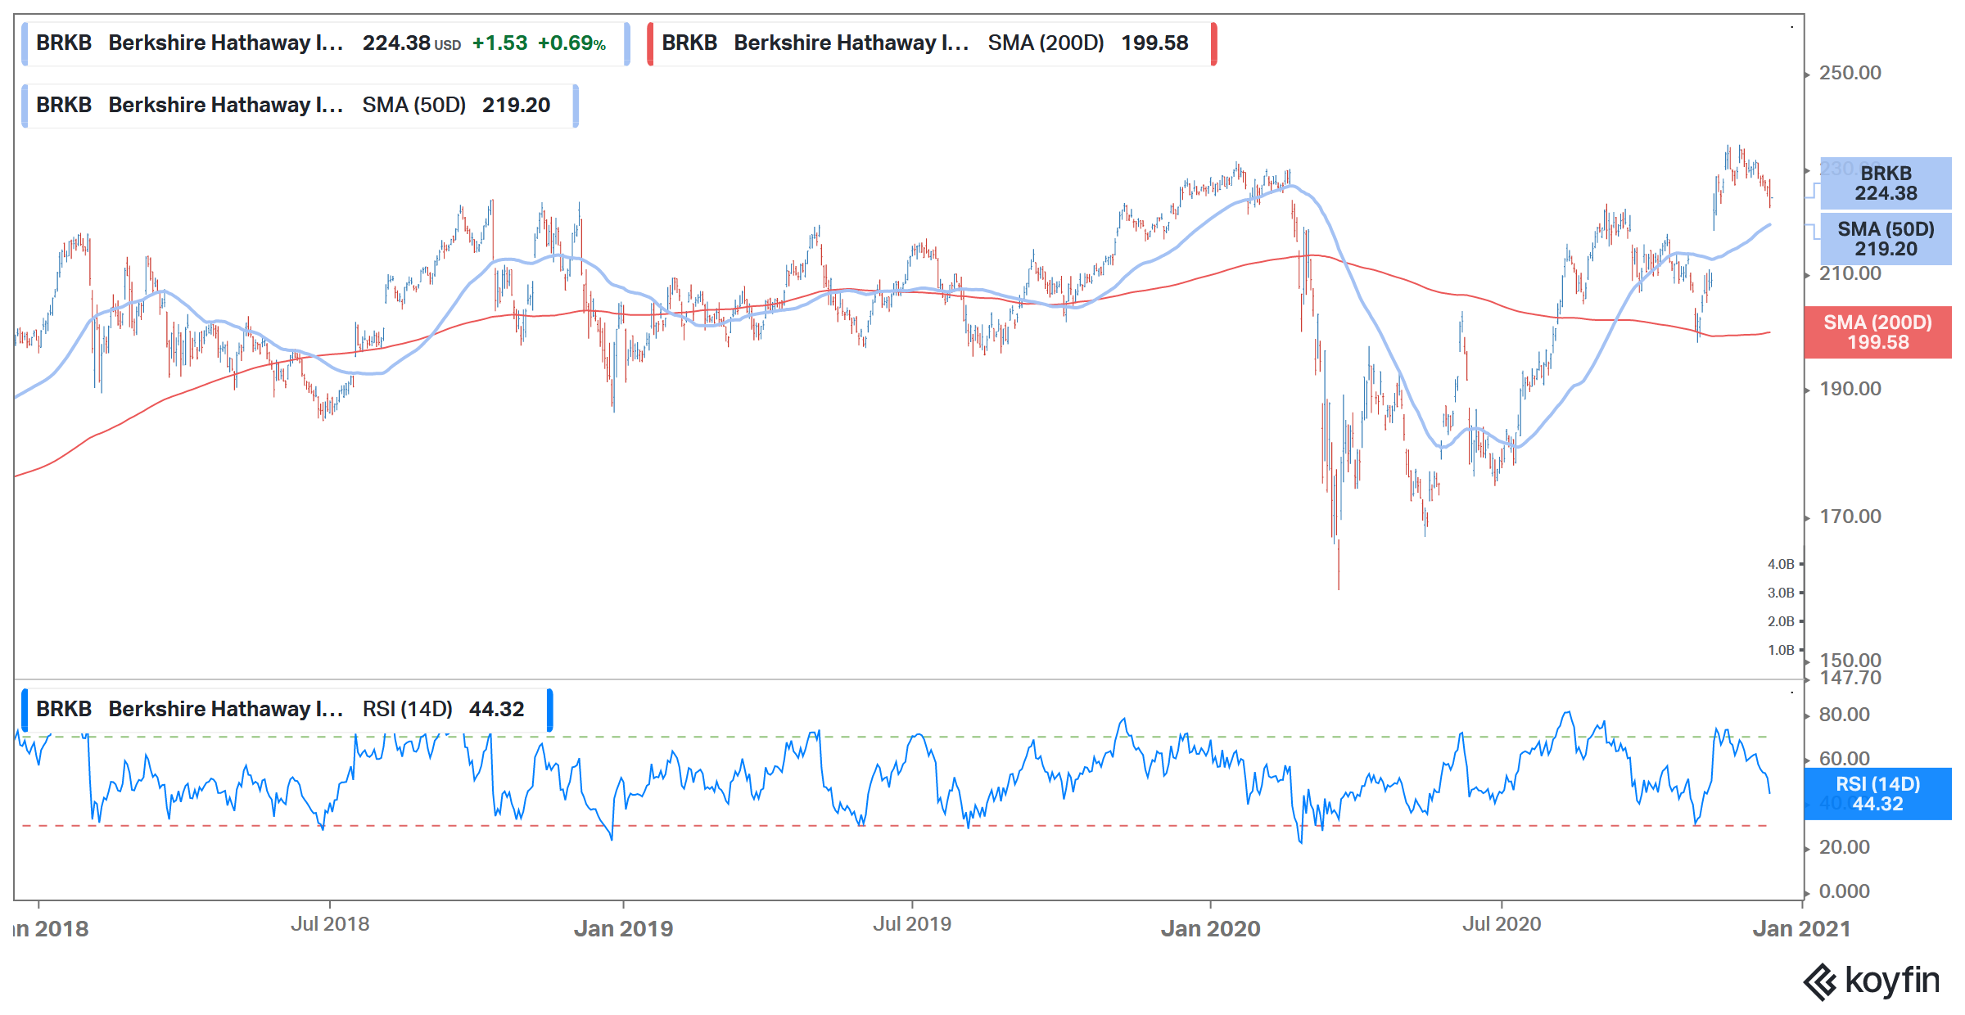Open the RSI (14D) indicator legend
The height and width of the screenshot is (1015, 1965).
287,710
